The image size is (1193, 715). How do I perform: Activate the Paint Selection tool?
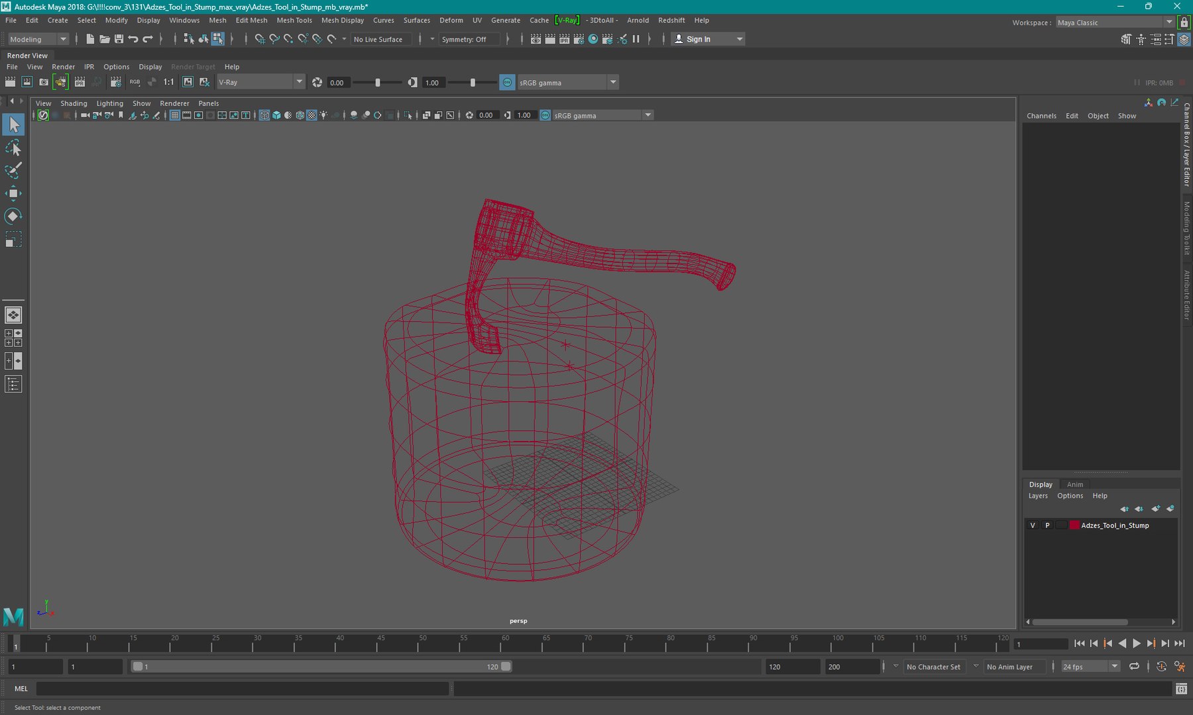pyautogui.click(x=13, y=170)
